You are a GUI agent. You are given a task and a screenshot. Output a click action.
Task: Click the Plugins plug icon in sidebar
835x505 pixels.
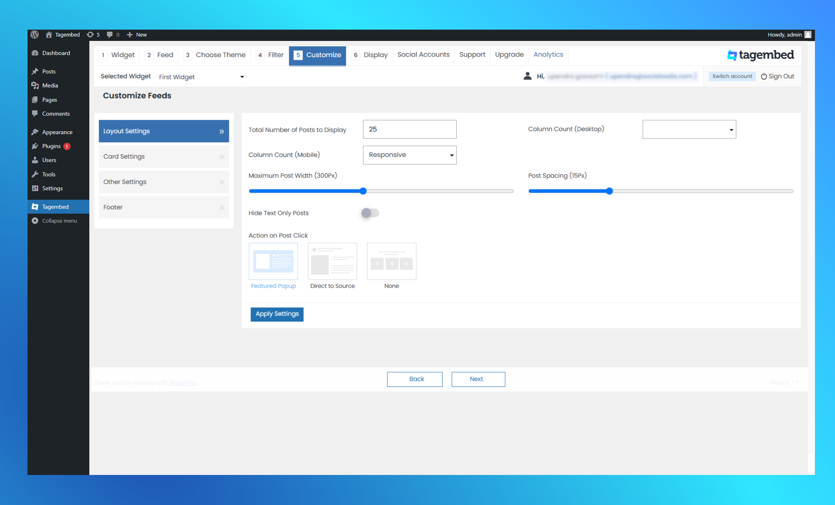point(35,146)
